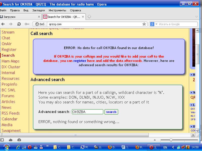Viewport: 202px width, 151px height.
Task: Click the page vertical scrollbar up arrow
Action: (x=197, y=30)
